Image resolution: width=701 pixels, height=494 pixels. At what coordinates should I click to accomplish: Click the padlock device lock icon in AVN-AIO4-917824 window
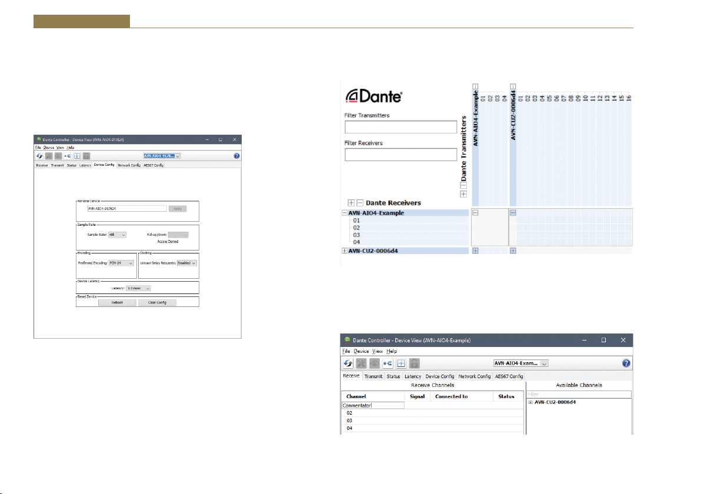point(86,156)
